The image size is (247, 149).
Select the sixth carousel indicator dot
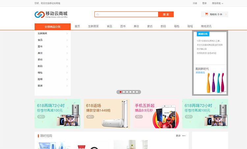[x=137, y=92]
